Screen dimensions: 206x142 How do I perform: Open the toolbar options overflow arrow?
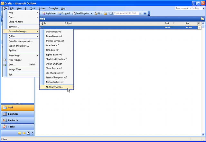click(149, 13)
